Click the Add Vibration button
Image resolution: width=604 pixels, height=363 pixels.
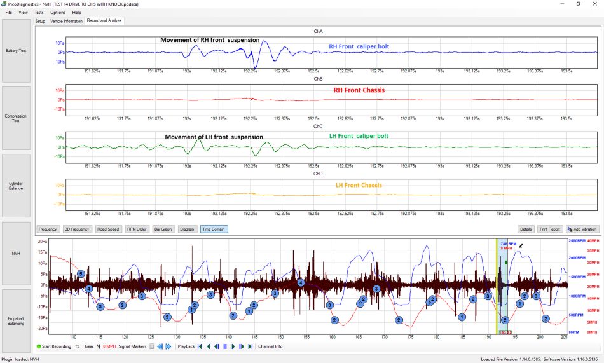point(582,229)
